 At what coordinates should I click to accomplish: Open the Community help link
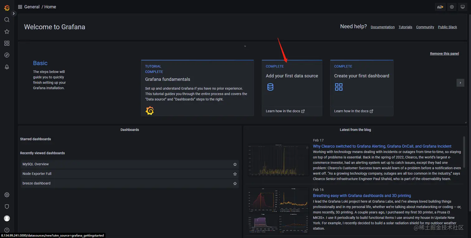click(x=425, y=27)
